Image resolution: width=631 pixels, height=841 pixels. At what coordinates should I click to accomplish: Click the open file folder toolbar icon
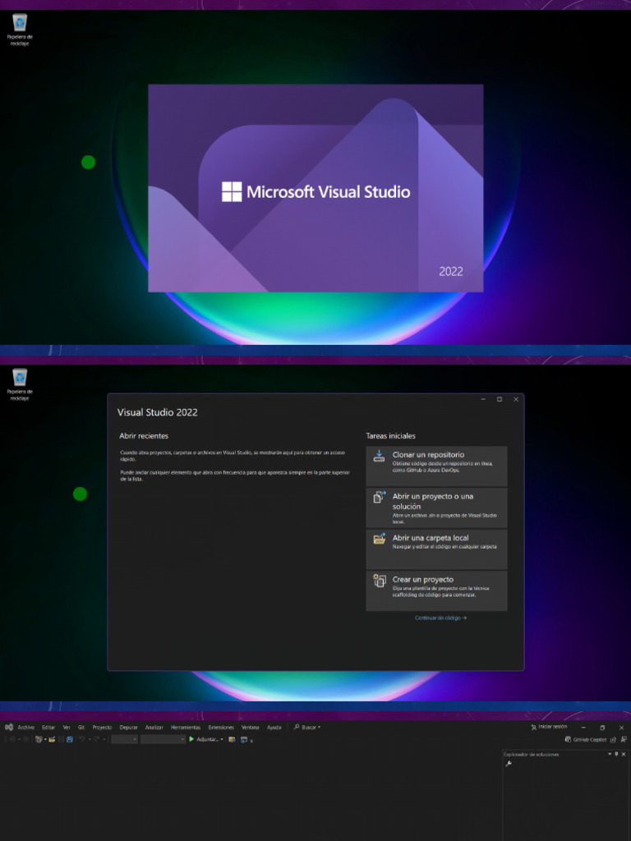pyautogui.click(x=52, y=739)
